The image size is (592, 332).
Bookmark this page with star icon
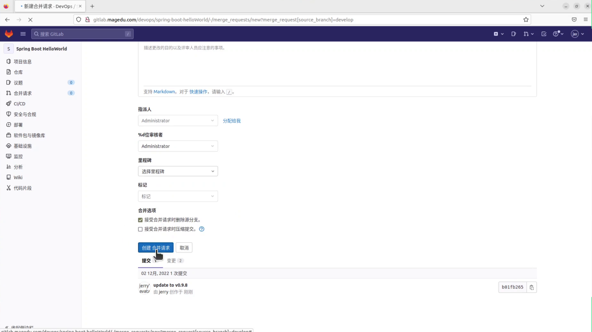point(526,20)
